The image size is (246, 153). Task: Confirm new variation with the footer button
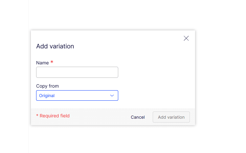171,117
